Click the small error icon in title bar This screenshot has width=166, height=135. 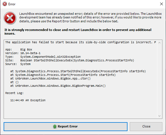tap(5, 4)
